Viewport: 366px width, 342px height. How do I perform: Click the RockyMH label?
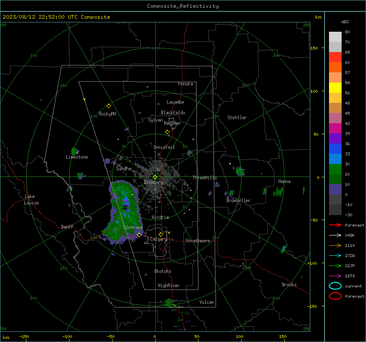pyautogui.click(x=107, y=114)
